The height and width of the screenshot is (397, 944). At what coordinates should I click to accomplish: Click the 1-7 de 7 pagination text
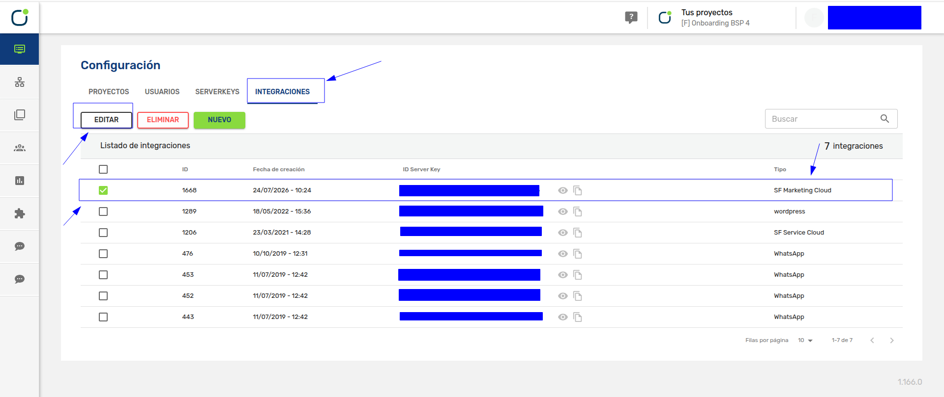pos(842,340)
